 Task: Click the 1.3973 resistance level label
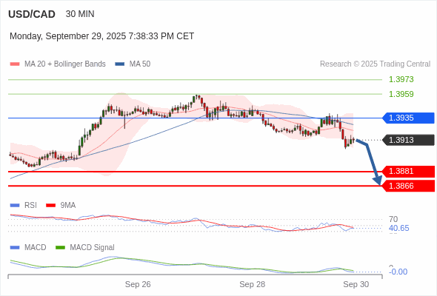tap(401, 79)
